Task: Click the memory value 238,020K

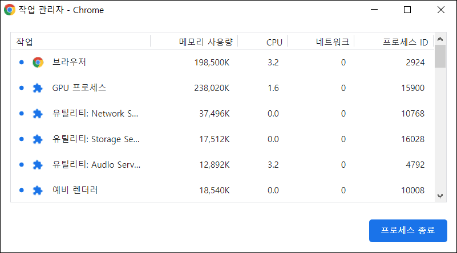Action: pos(212,88)
